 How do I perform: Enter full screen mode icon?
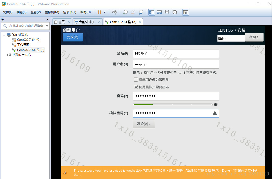167,12
